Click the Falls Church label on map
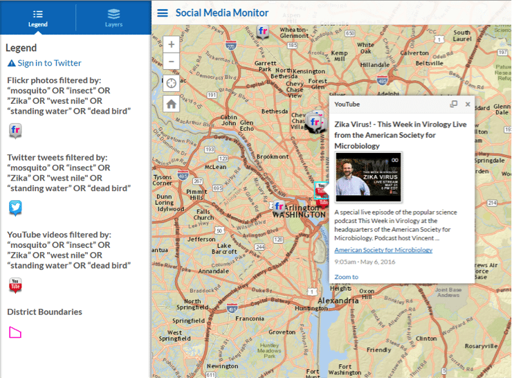 (x=203, y=215)
